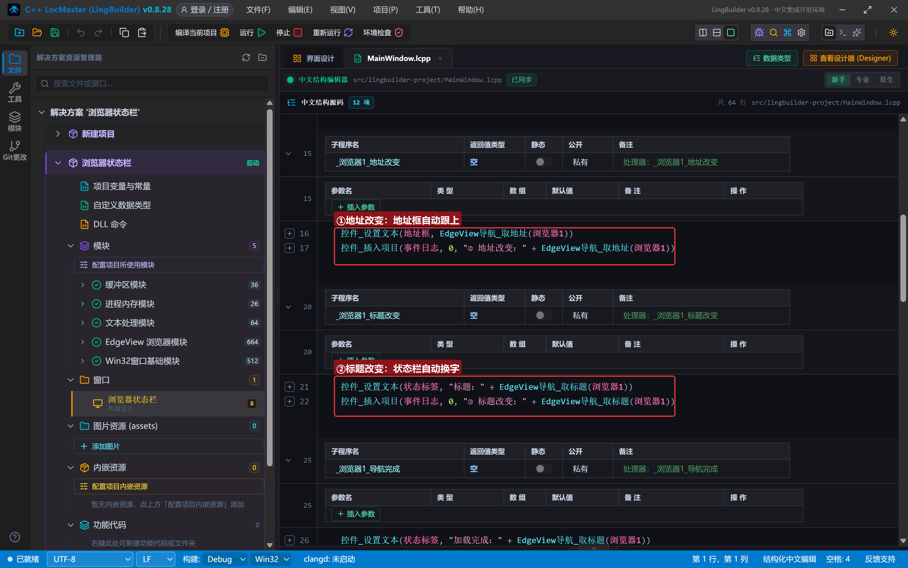This screenshot has width=908, height=568.
Task: Open the 文件(F) menu
Action: [x=258, y=10]
